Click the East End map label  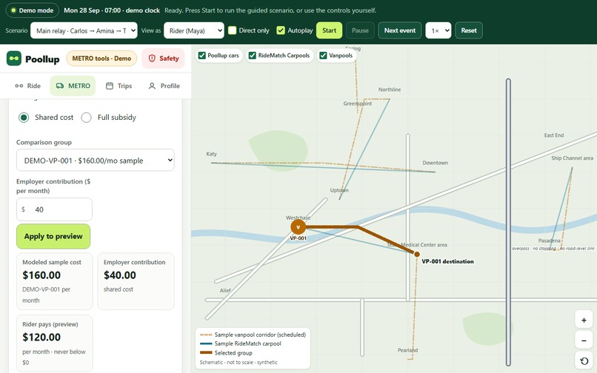click(x=554, y=135)
